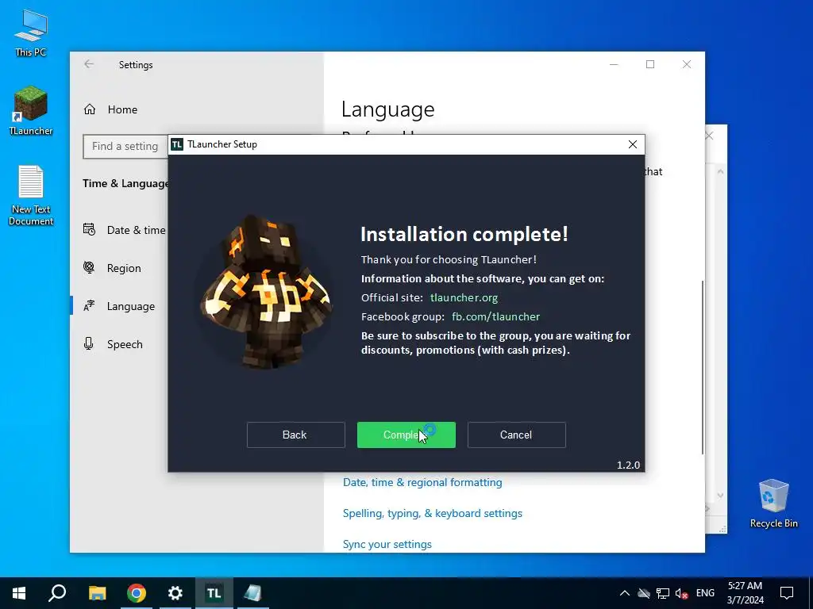This screenshot has width=813, height=609.
Task: Open the fb.com/tlauncher Facebook link
Action: pyautogui.click(x=495, y=316)
